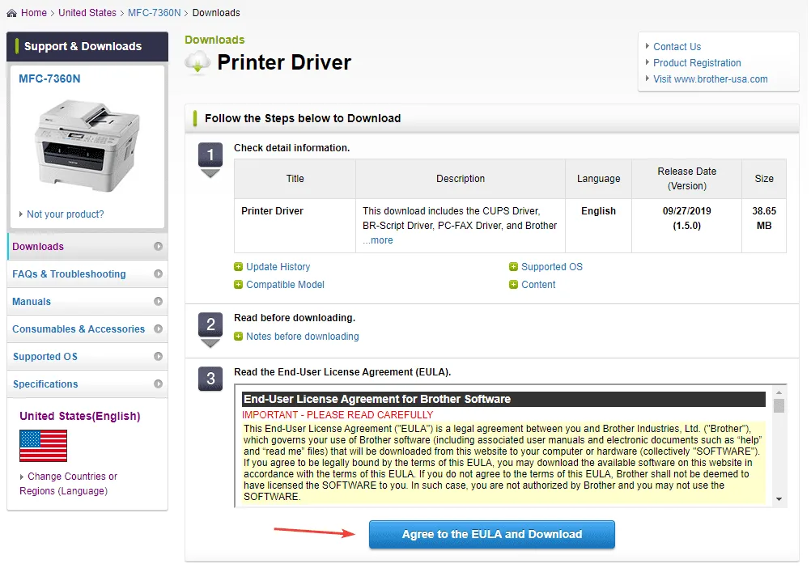Open the Contact Us link
Image resolution: width=811 pixels, height=568 pixels.
[x=677, y=47]
